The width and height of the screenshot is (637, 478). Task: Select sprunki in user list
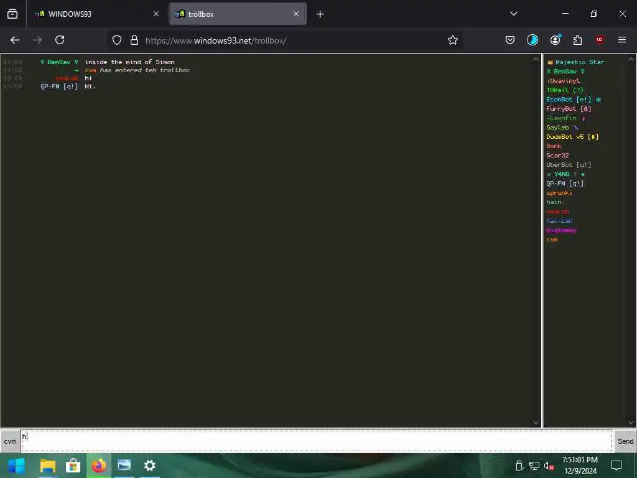tap(559, 193)
